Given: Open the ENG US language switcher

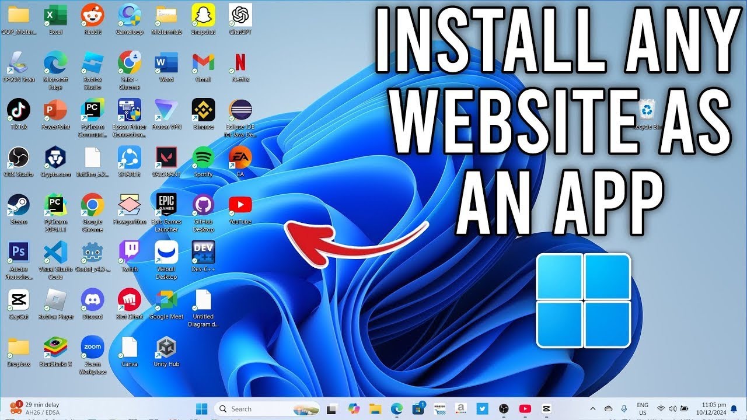Looking at the screenshot, I should coord(642,408).
